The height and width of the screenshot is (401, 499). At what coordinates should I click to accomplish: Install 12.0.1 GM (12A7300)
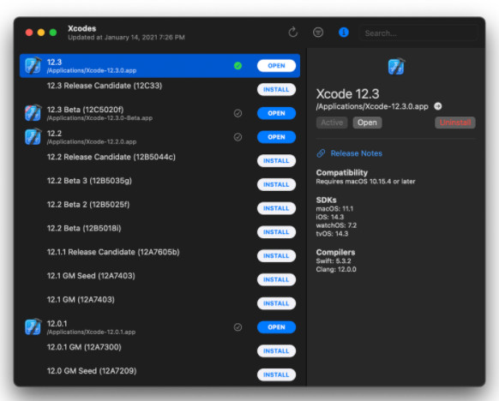[x=276, y=350]
